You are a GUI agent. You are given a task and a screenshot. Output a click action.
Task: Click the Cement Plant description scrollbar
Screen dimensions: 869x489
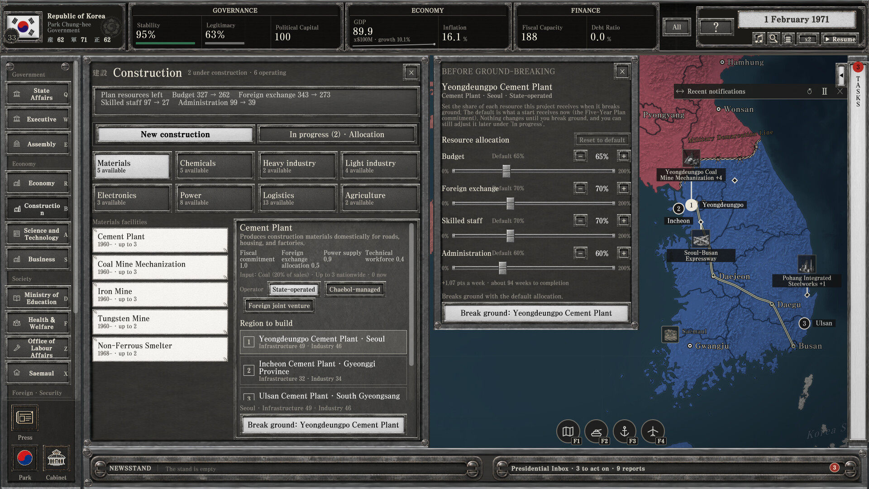tap(411, 294)
